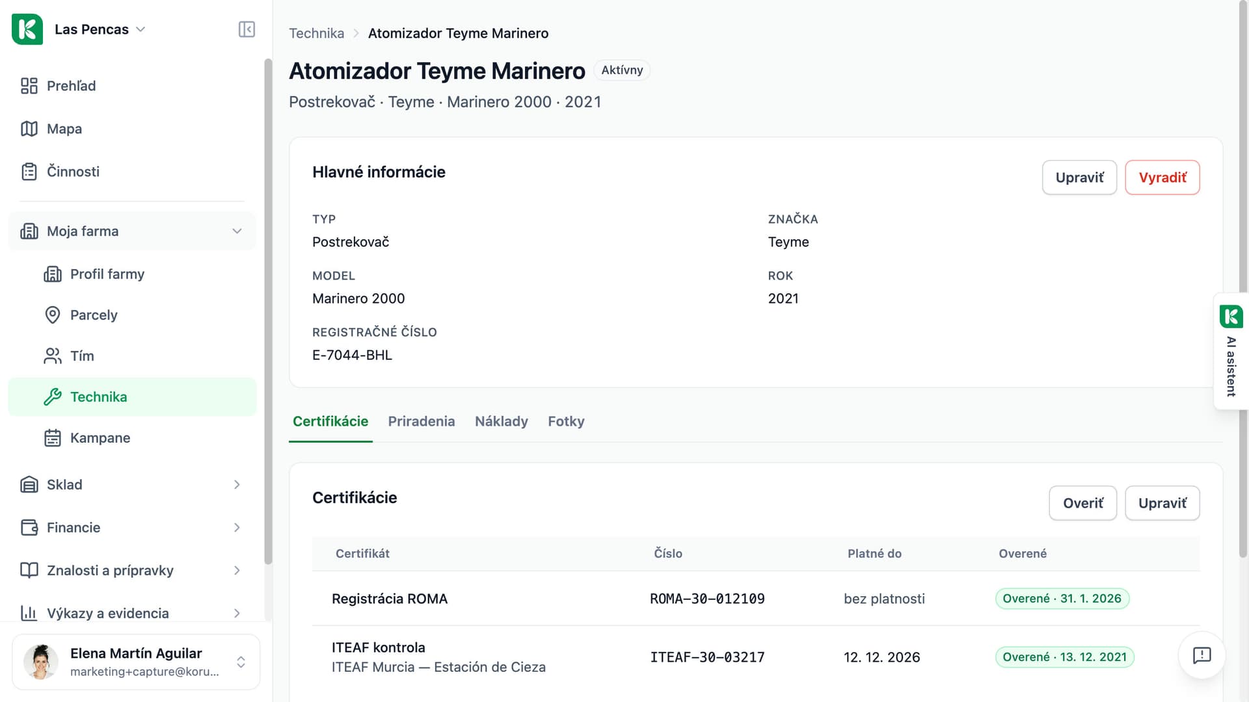1249x702 pixels.
Task: Open the AI asistent side panel
Action: [1231, 351]
